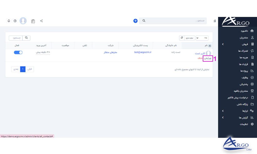
Task: Refresh the contacts list with the reload icon
Action: [182, 38]
